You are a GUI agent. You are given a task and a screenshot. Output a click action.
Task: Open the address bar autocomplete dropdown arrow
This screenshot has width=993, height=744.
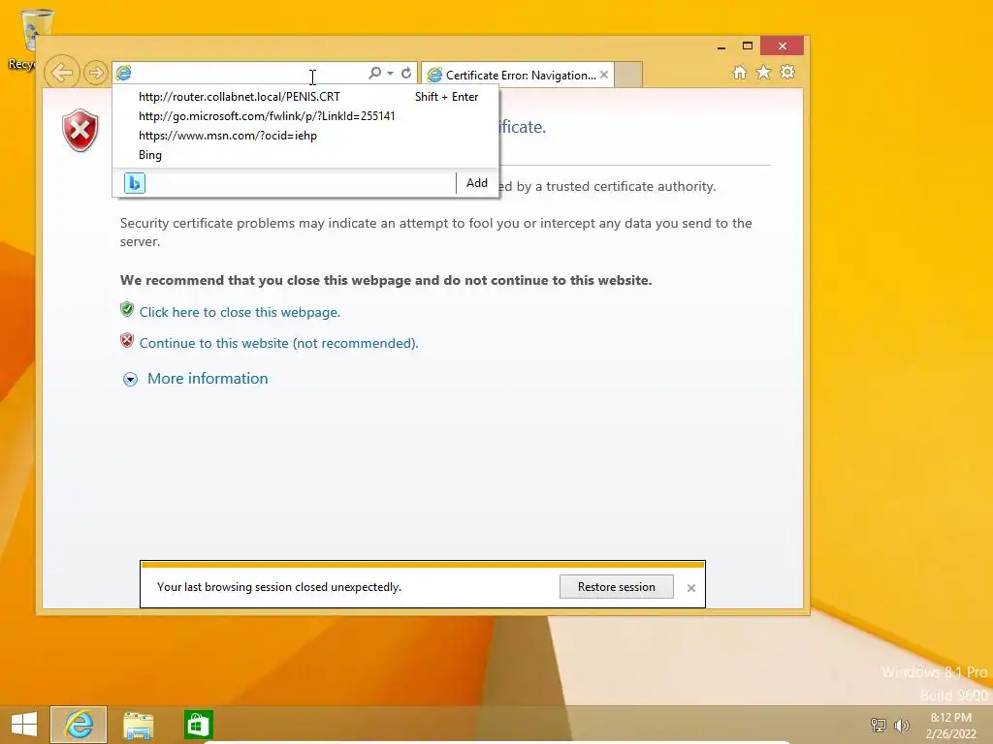[390, 74]
